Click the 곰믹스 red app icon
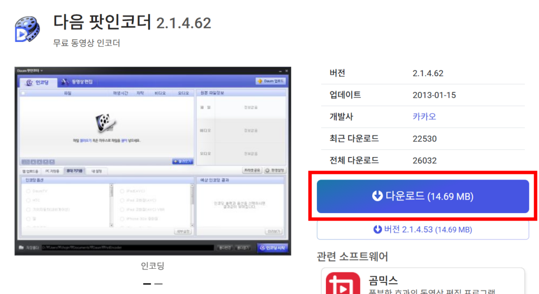539x294 pixels. click(343, 283)
